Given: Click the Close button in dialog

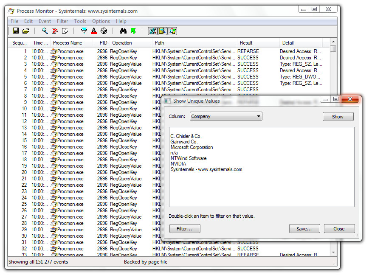Looking at the screenshot, I should click(x=339, y=229).
